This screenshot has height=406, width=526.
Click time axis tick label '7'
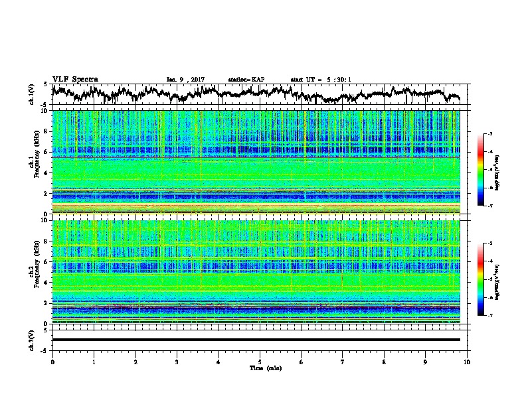343,362
